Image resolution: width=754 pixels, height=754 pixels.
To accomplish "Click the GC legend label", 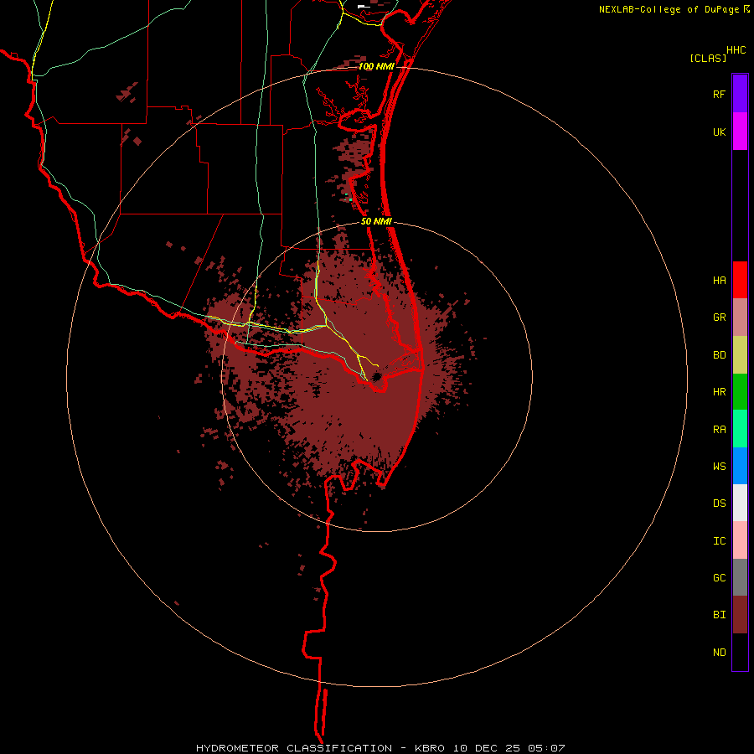I will tap(719, 578).
